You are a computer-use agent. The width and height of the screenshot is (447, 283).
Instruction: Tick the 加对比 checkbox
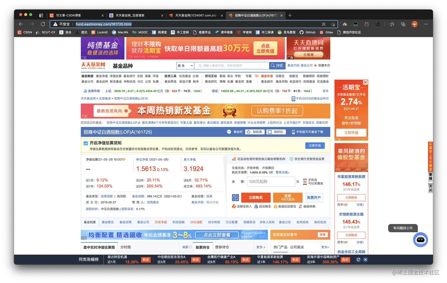coord(270,132)
